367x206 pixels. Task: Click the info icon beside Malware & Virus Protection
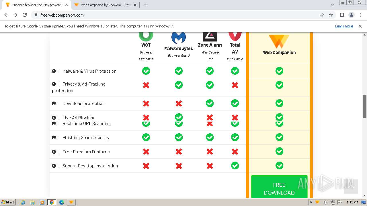coord(54,71)
